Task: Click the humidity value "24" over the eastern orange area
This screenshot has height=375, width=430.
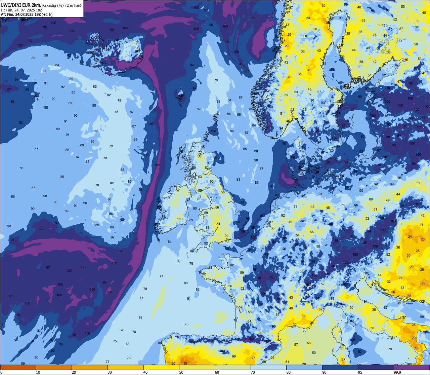Action: 410,237
